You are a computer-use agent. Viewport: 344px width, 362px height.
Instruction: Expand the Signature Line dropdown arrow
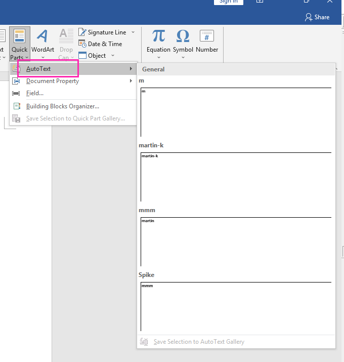point(133,32)
